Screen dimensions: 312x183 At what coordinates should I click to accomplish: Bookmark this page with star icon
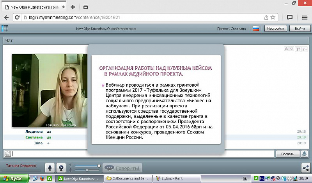point(273,17)
